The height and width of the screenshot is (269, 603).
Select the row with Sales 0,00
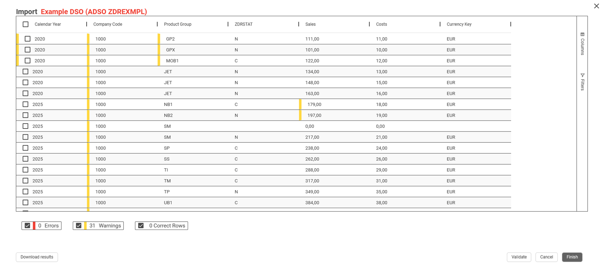click(x=26, y=126)
